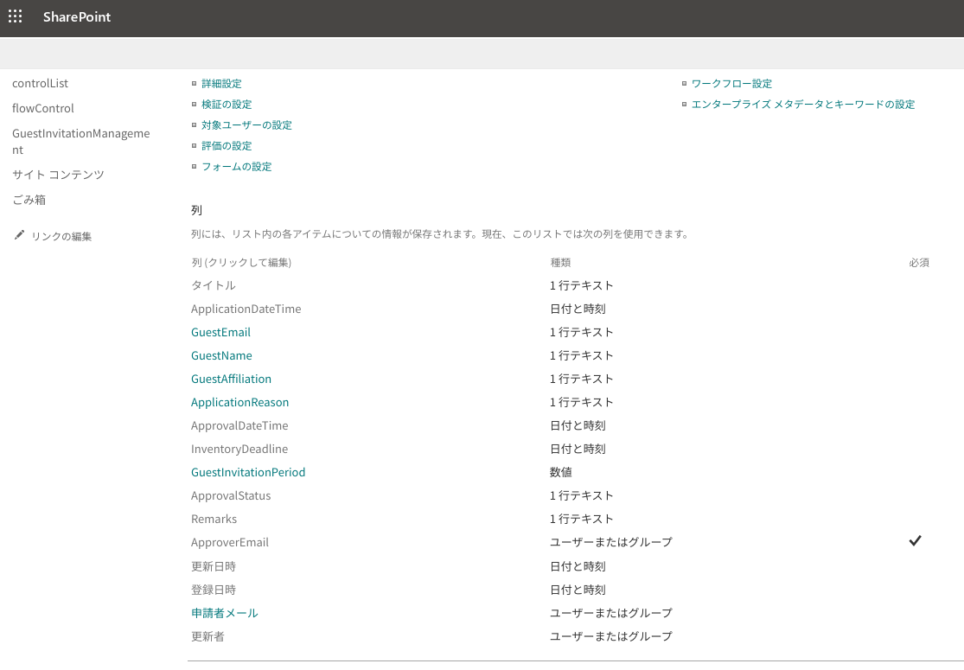Click the pencil icon beside リンクの編集
This screenshot has width=964, height=670.
point(19,235)
